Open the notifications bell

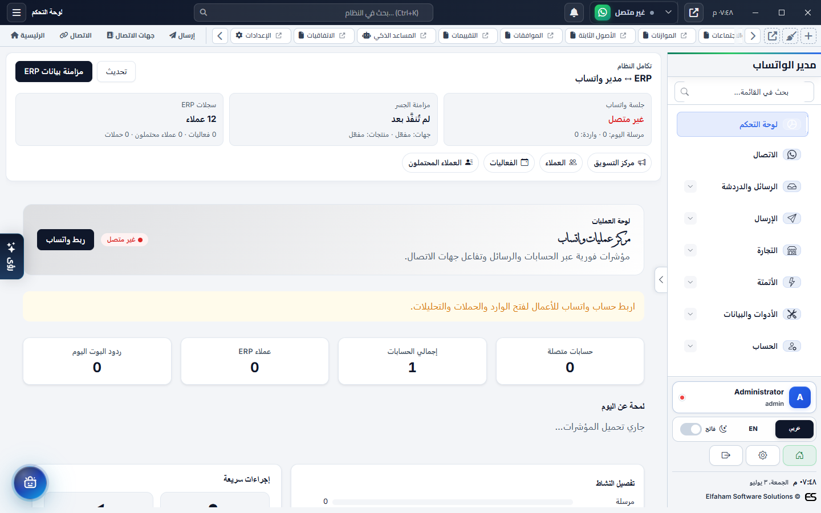(x=574, y=12)
